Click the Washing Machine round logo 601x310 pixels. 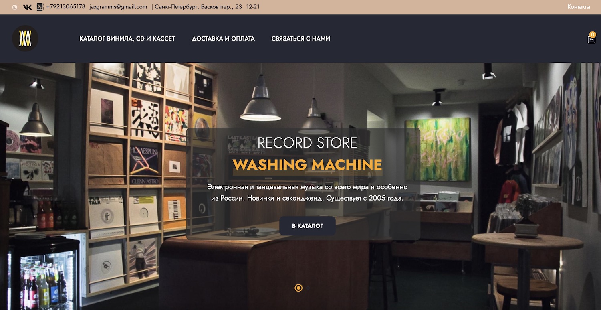coord(25,38)
